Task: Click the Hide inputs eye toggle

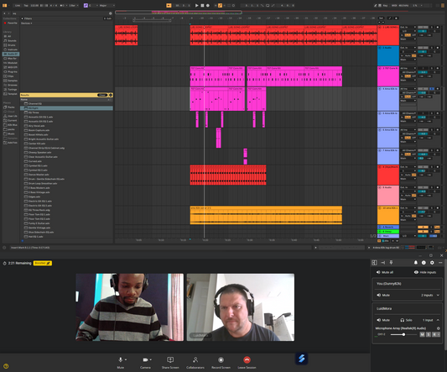Action: tap(424, 272)
